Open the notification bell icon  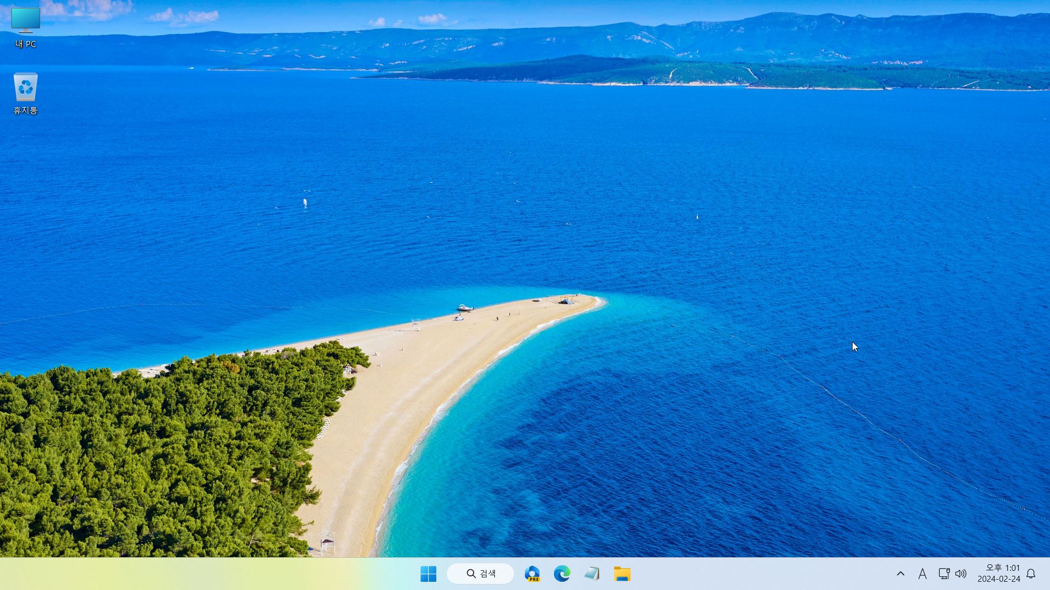click(1031, 574)
